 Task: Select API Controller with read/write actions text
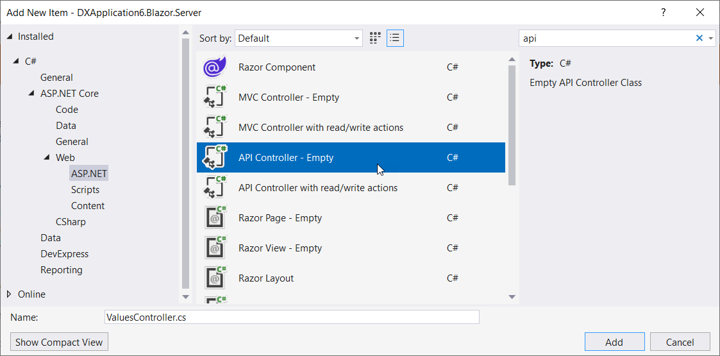pos(318,188)
